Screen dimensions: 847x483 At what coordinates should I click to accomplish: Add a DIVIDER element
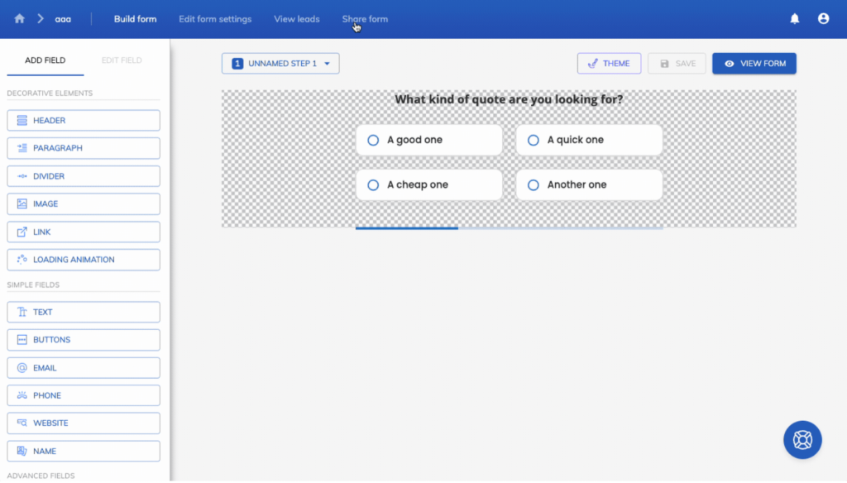click(x=84, y=176)
